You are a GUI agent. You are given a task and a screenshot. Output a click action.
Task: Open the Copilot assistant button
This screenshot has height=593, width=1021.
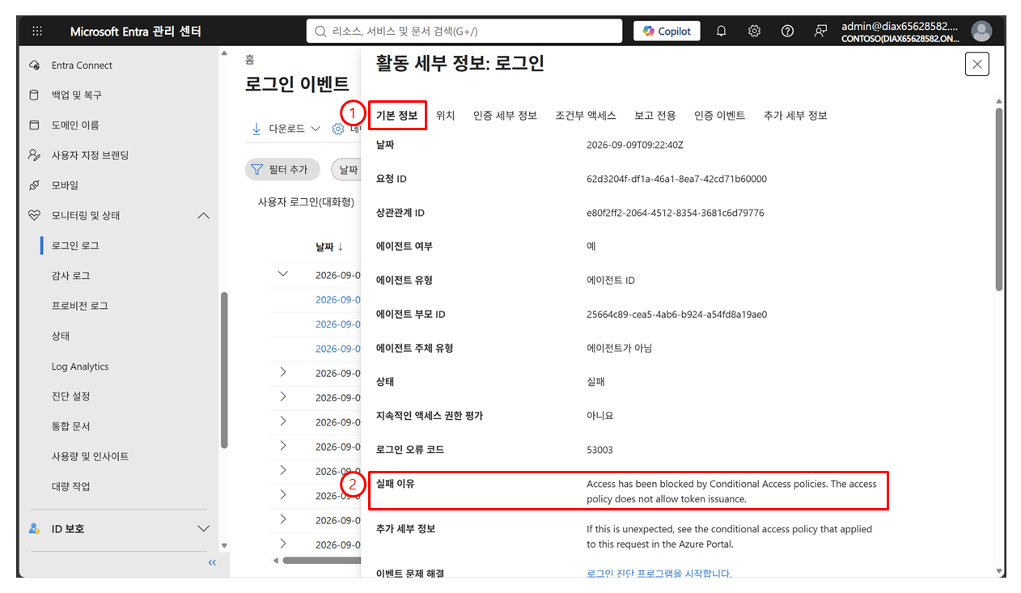click(x=667, y=32)
